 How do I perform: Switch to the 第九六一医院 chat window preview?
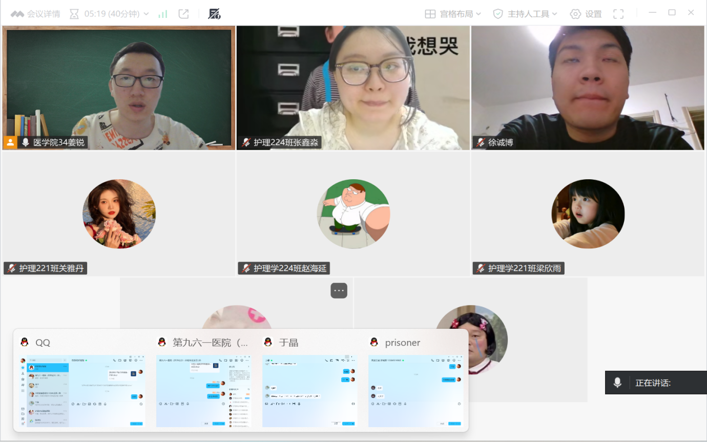click(204, 391)
